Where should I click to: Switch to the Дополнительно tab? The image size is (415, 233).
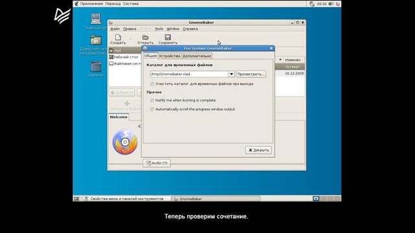coord(197,56)
